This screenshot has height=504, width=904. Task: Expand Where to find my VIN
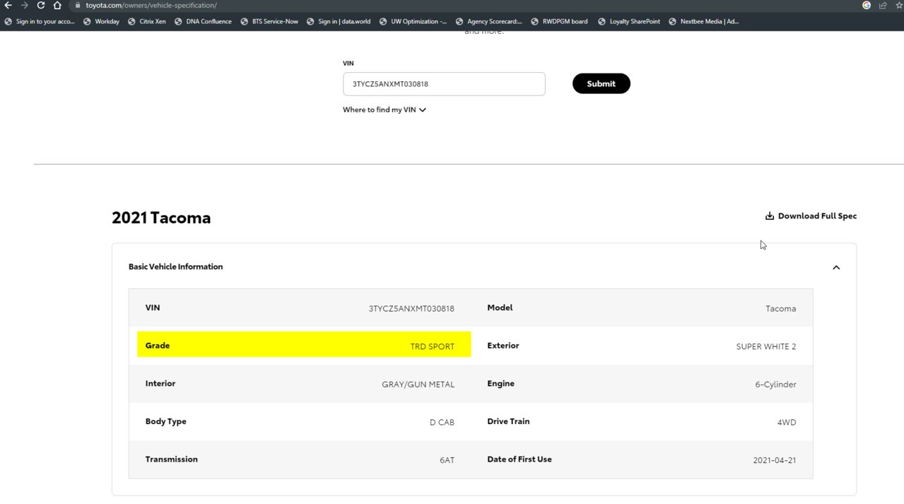click(385, 110)
